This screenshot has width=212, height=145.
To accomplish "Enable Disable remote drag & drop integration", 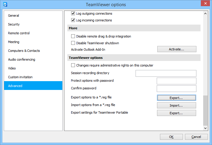I will (x=73, y=36).
